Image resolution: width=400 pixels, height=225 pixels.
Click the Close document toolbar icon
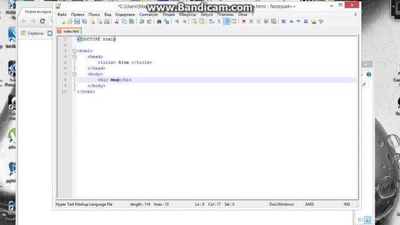pos(92,22)
